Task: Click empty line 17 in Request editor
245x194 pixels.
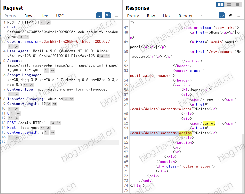Action: click(x=63, y=142)
